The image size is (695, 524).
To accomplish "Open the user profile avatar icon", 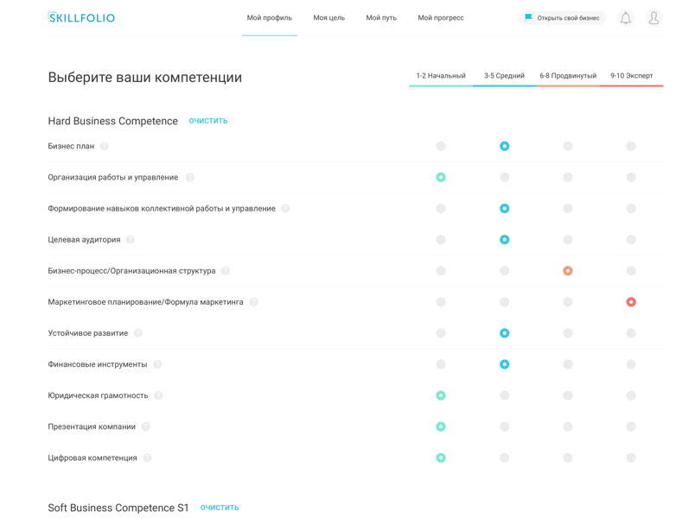I will click(654, 18).
